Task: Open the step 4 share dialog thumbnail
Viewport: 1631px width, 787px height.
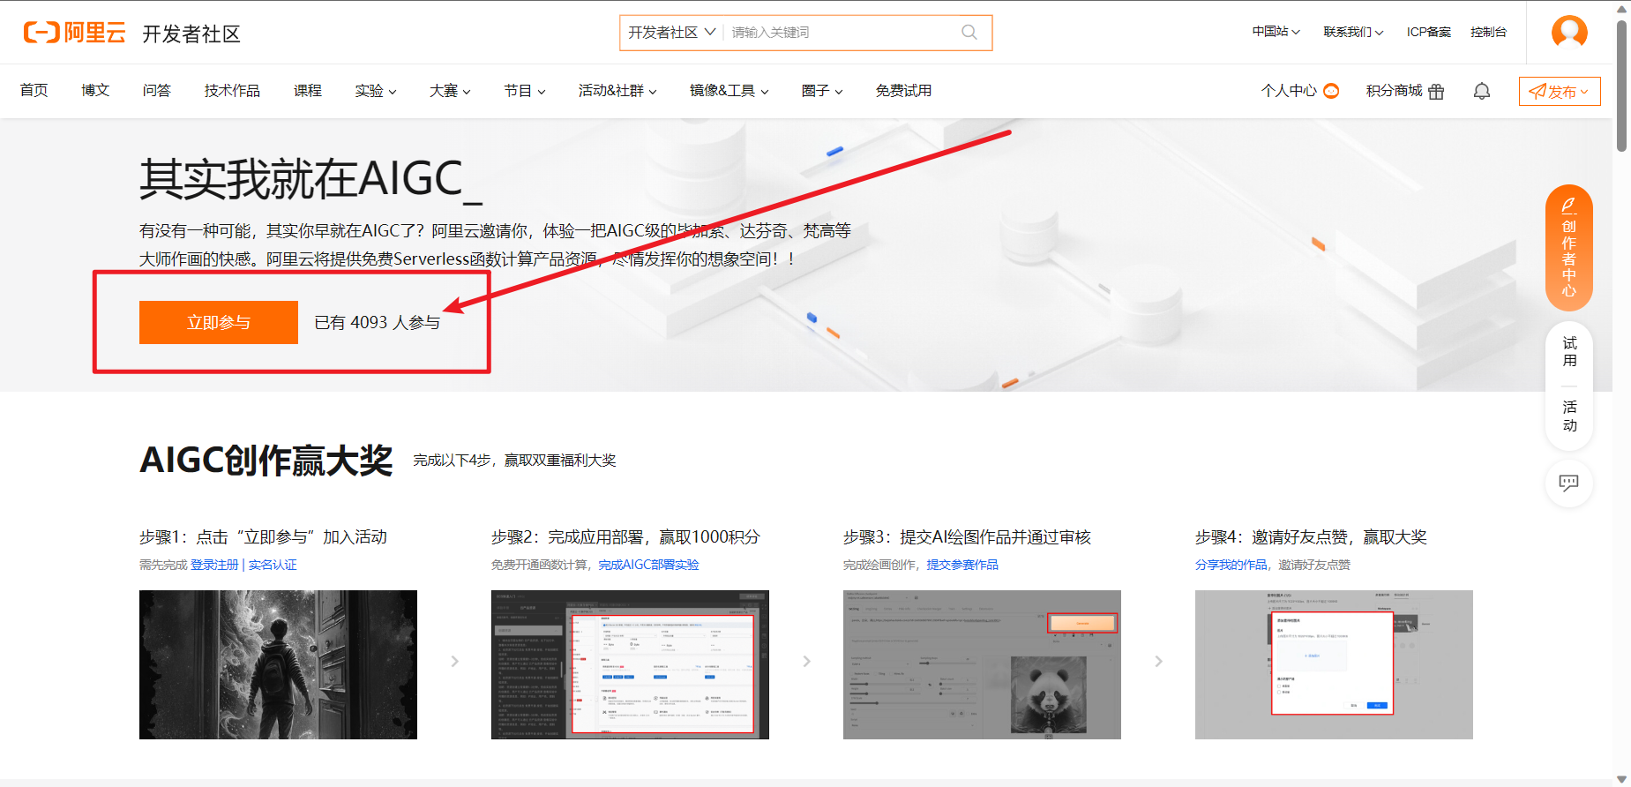Action: pyautogui.click(x=1334, y=664)
